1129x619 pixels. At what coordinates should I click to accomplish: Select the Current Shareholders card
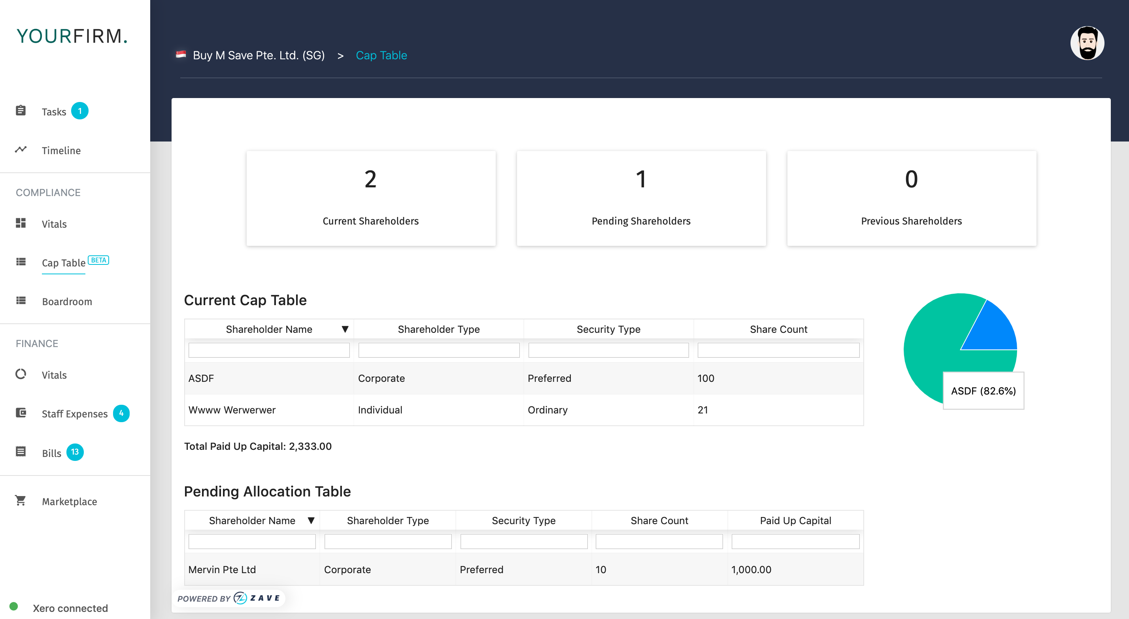pyautogui.click(x=371, y=198)
